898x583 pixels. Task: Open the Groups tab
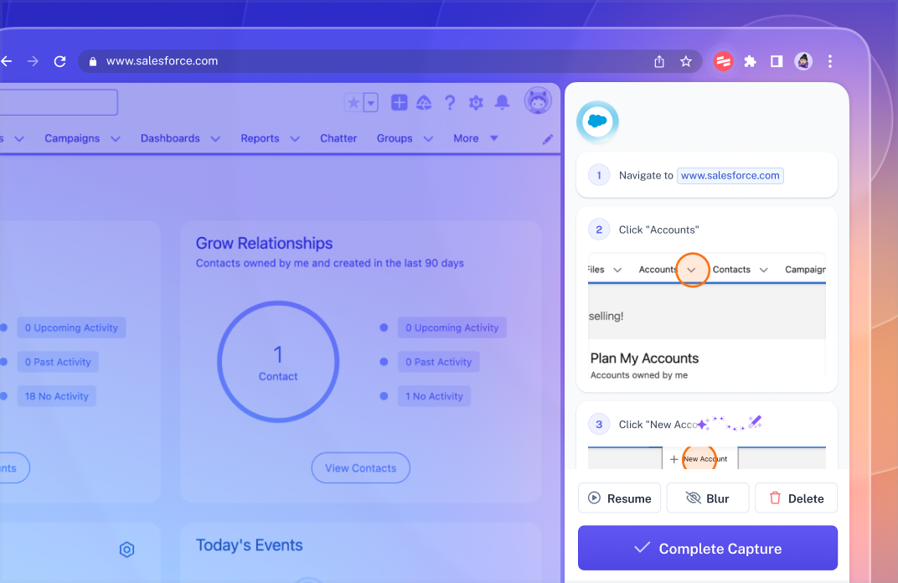395,138
